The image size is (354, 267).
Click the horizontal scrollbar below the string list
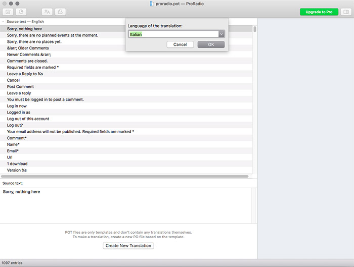(x=126, y=176)
